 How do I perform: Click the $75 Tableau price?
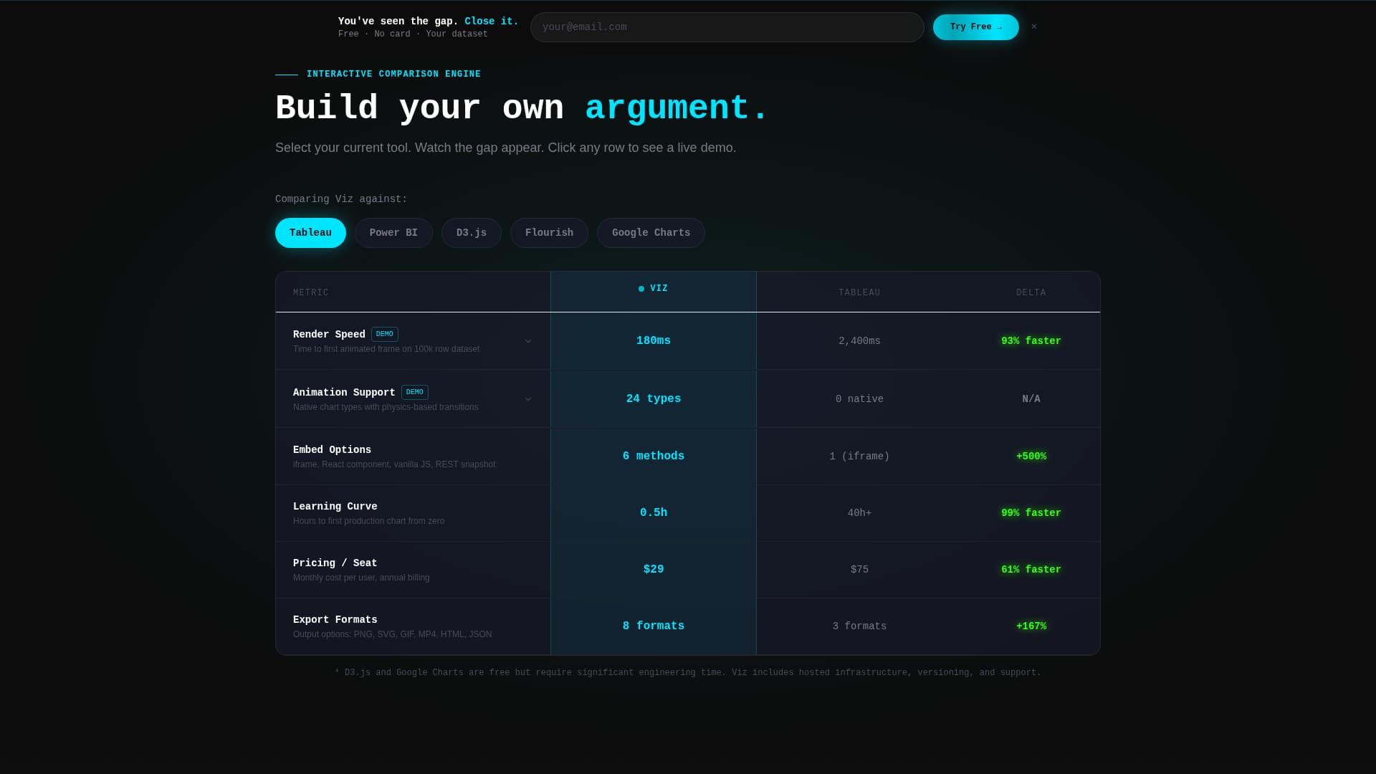[859, 570]
